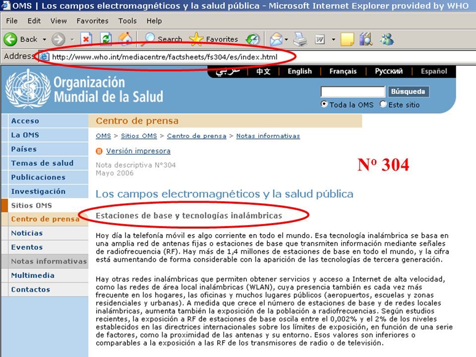The width and height of the screenshot is (476, 357).
Task: Click the Búsqueda search button
Action: 408,91
